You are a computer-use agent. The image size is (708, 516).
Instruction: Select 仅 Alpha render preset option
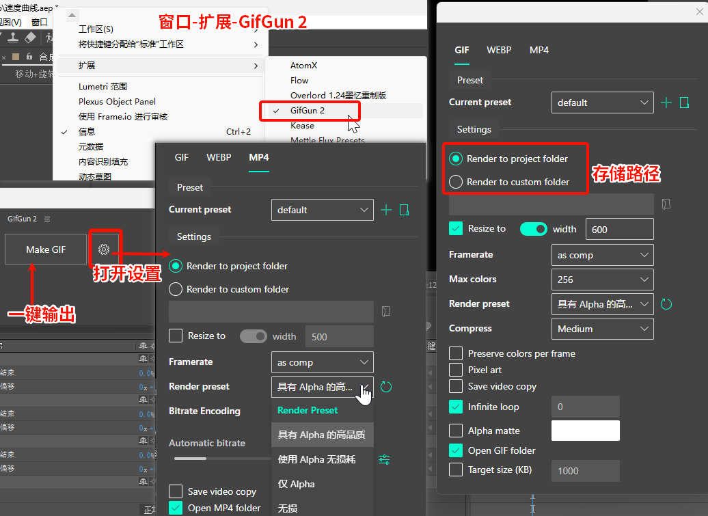tap(323, 484)
